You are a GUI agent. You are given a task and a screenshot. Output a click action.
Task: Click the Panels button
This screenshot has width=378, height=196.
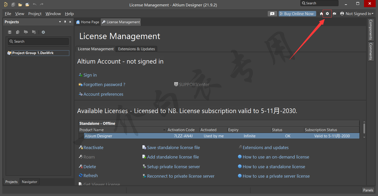pyautogui.click(x=368, y=190)
